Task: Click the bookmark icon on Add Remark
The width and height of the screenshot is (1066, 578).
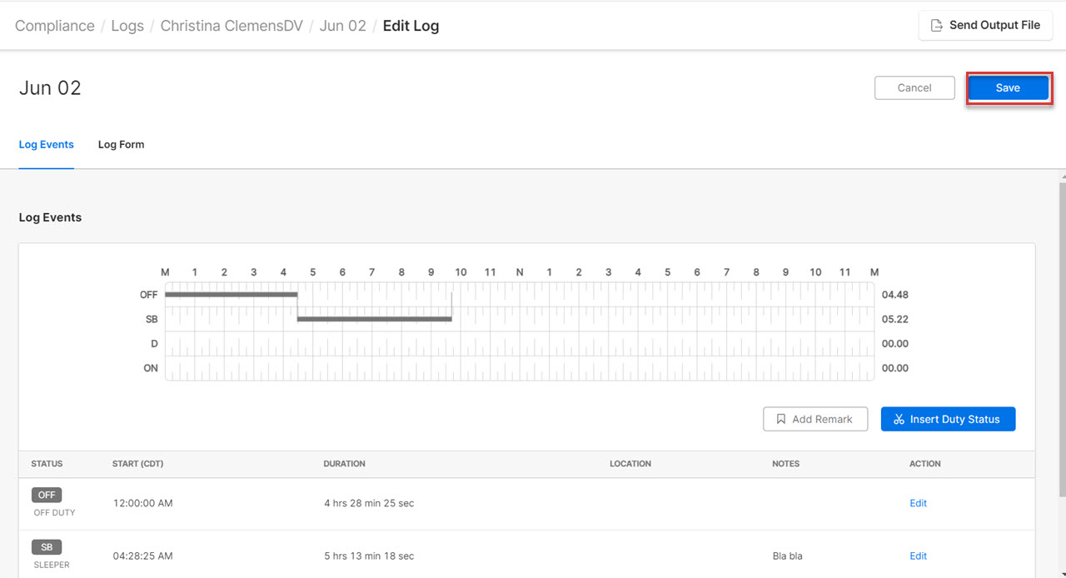Action: 780,419
